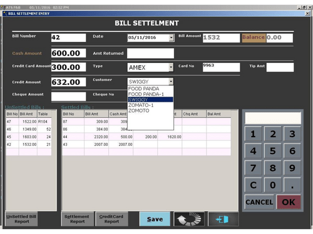Tap keypad clear C key
The width and height of the screenshot is (313, 234).
coord(253,185)
